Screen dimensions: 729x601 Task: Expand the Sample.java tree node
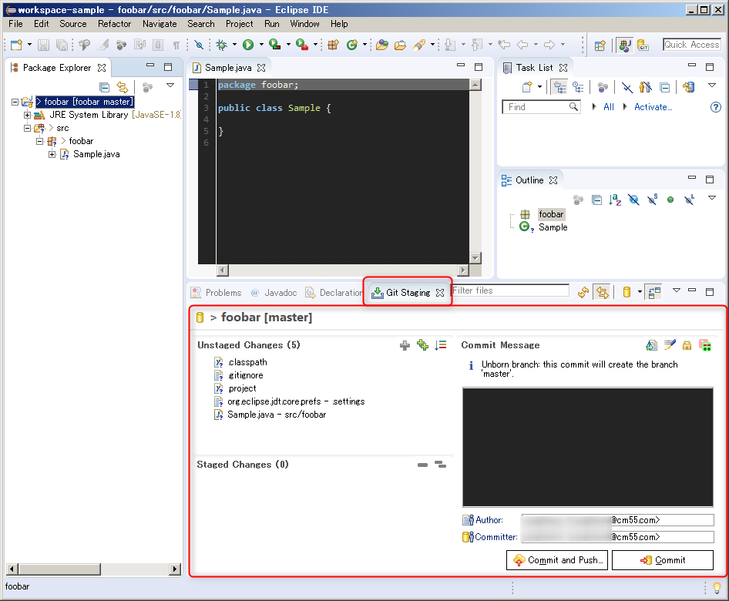pos(52,154)
